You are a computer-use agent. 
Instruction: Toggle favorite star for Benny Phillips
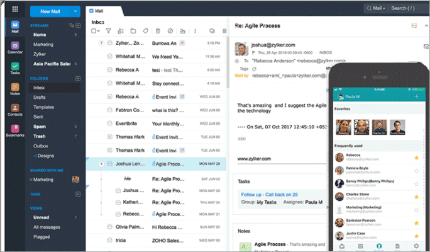[x=416, y=184]
